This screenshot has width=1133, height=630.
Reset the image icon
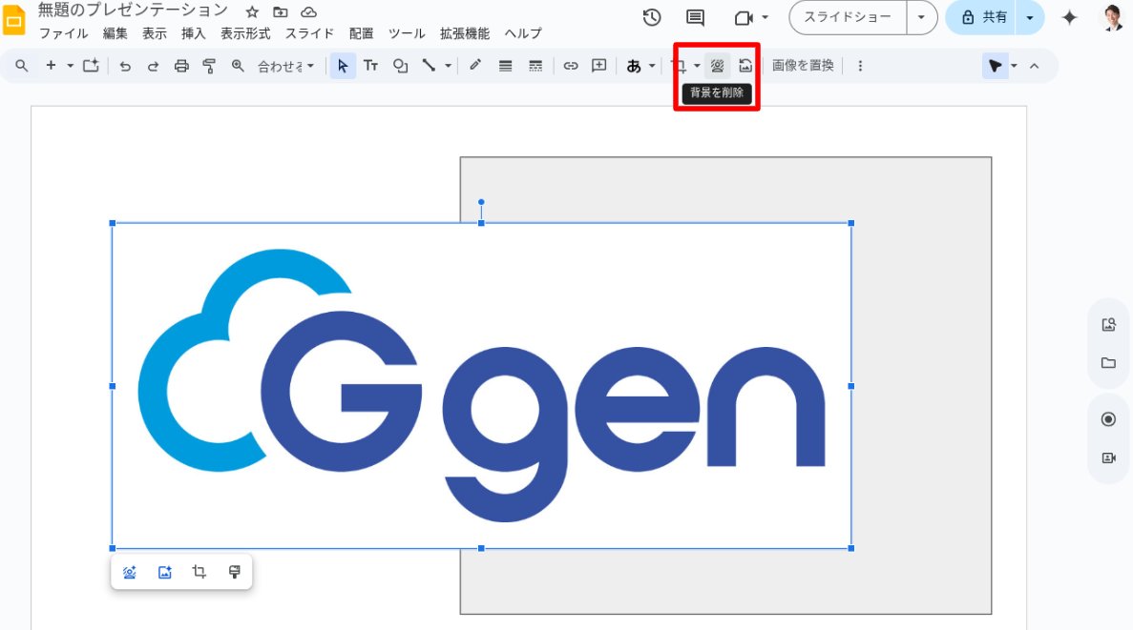point(745,66)
